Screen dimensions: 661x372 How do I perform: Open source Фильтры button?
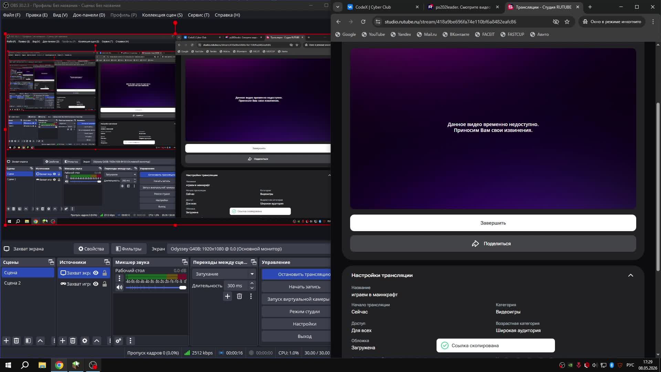[129, 249]
